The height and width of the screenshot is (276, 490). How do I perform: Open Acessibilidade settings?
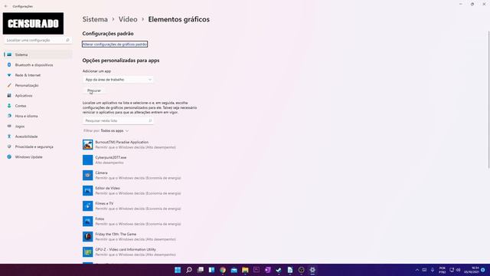(38, 136)
